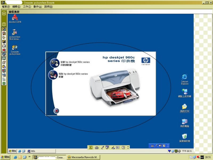Click the window tool icon on the blue language bar

pos(160,146)
